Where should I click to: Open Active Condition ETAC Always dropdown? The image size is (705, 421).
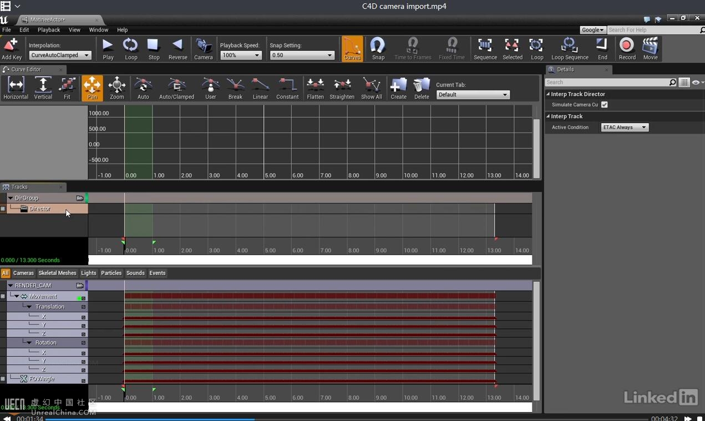pyautogui.click(x=625, y=127)
